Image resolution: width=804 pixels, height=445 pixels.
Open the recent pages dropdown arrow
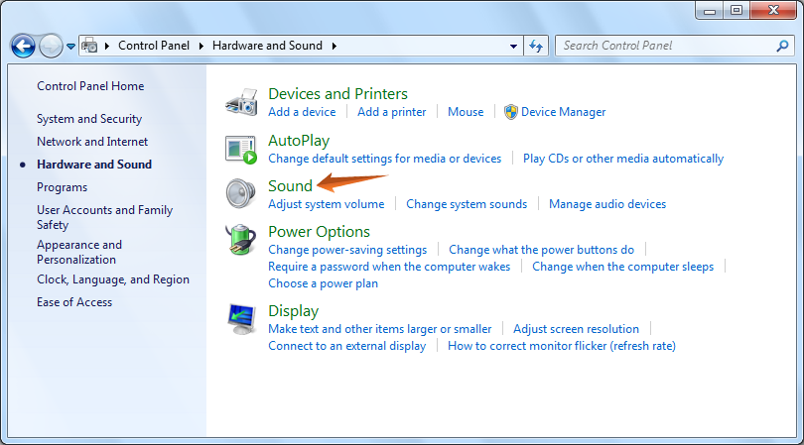pyautogui.click(x=70, y=47)
